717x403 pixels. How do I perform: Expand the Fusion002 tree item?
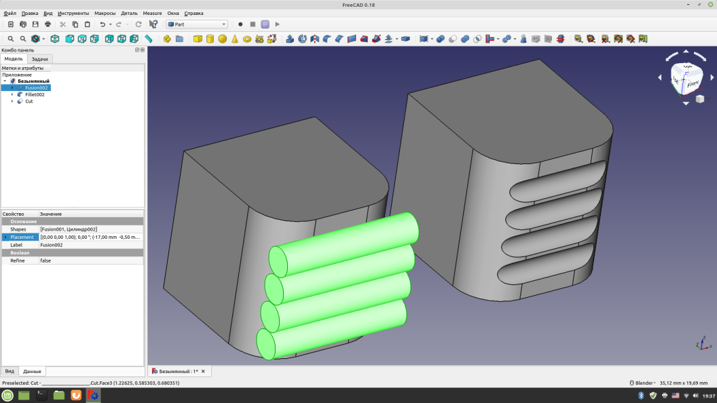point(12,88)
